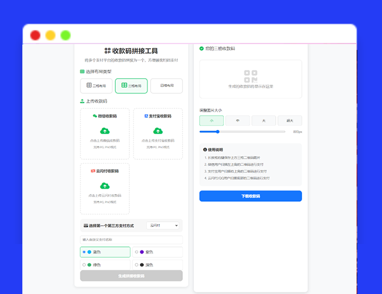Click the QR icon beside 收款码拼接工具

tap(108, 51)
